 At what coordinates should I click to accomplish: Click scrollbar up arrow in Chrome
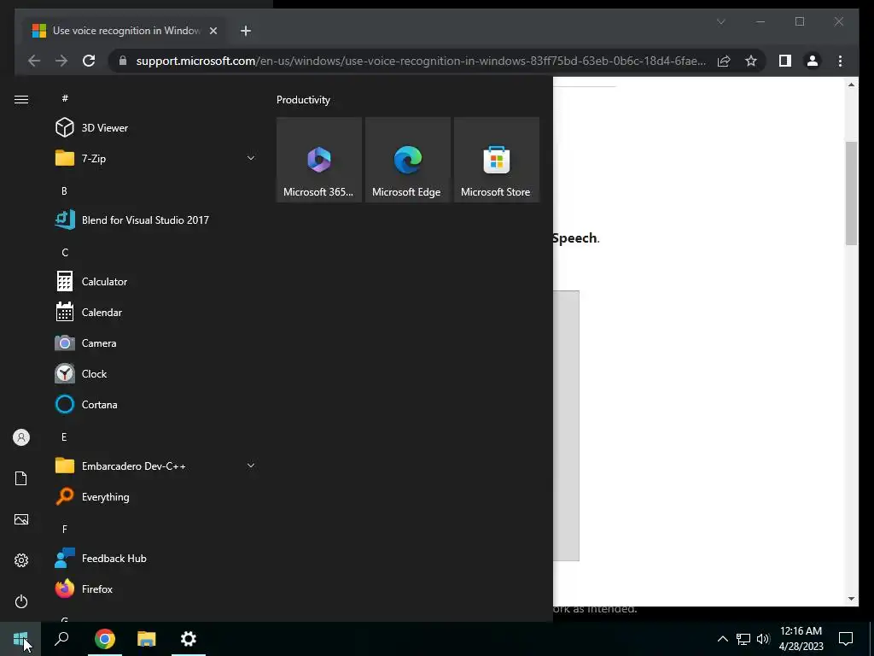(x=851, y=85)
